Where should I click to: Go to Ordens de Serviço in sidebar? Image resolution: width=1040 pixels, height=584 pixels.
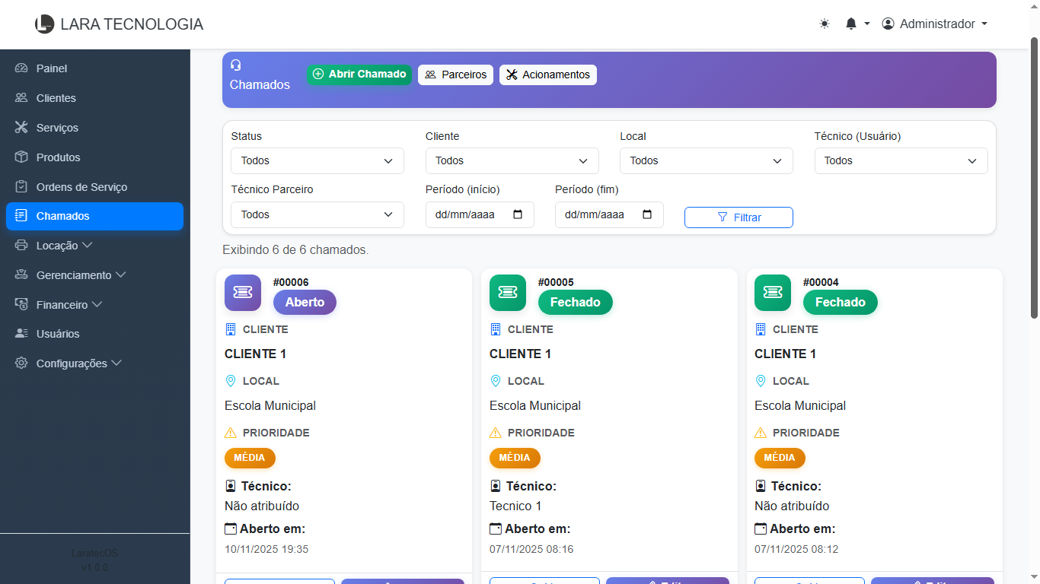[x=81, y=187]
